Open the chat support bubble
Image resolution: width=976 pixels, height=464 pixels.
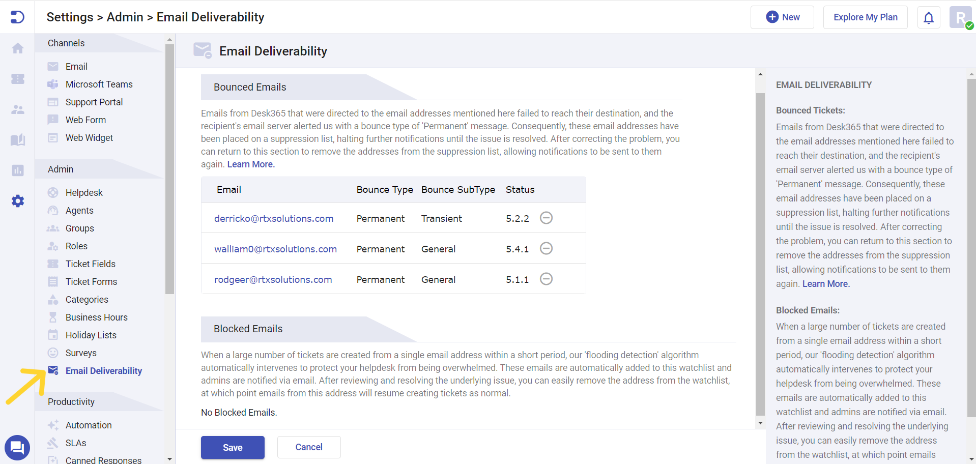coord(18,447)
